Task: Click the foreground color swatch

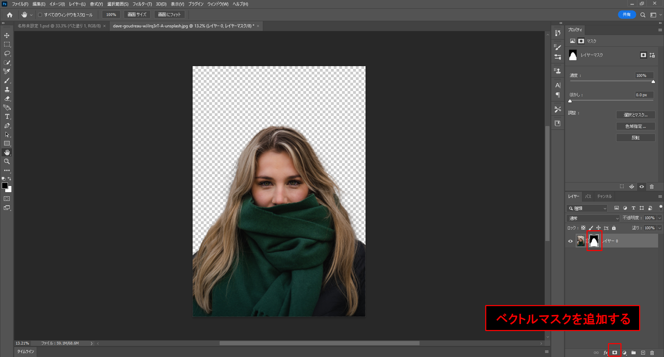Action: click(x=5, y=186)
